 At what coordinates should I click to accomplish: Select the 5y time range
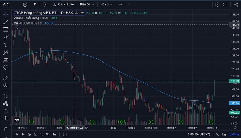17,135
